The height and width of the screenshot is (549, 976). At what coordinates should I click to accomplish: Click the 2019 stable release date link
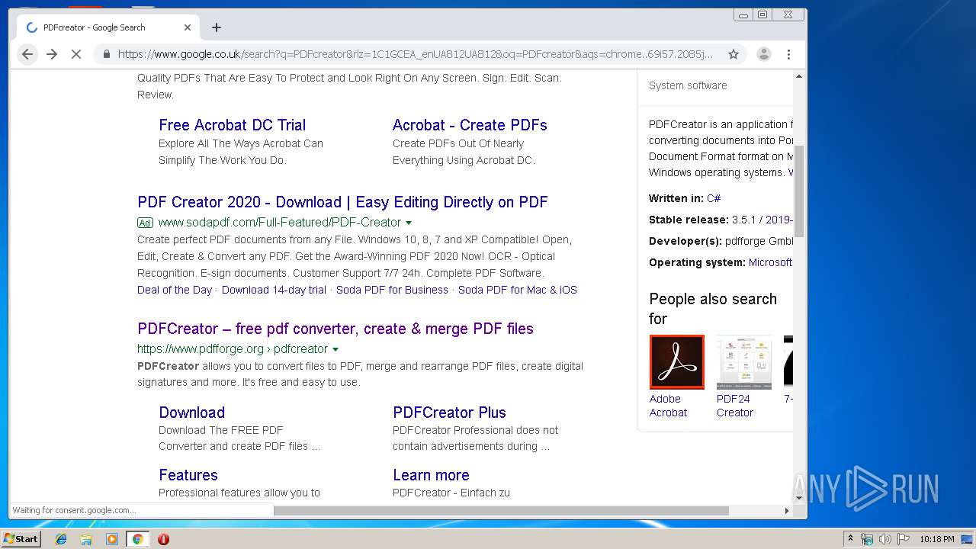pyautogui.click(x=779, y=220)
